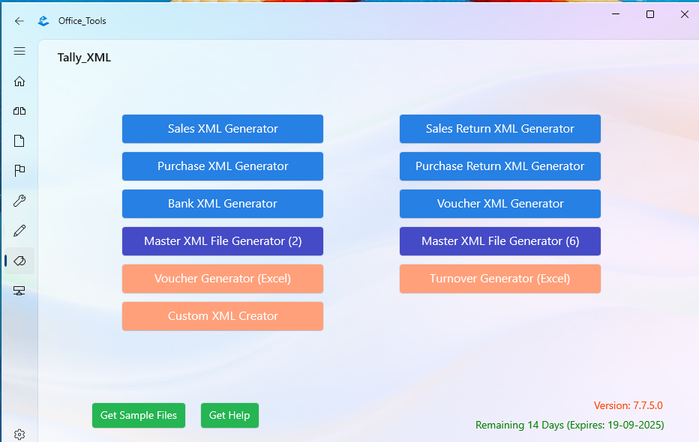Click the Get Help button
The image size is (699, 442).
[x=229, y=415]
